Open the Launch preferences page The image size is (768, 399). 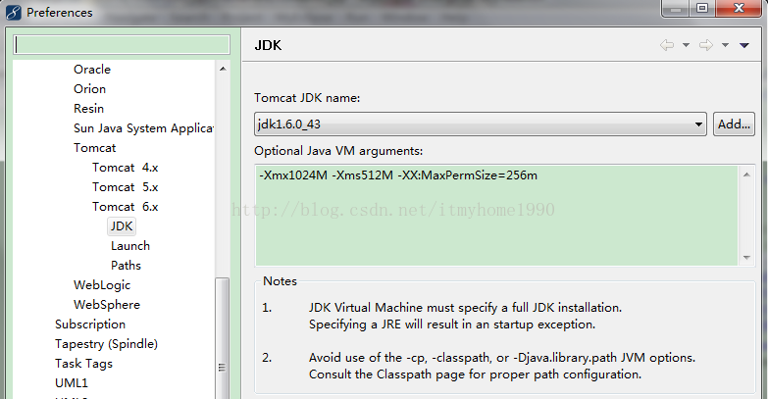[x=130, y=246]
